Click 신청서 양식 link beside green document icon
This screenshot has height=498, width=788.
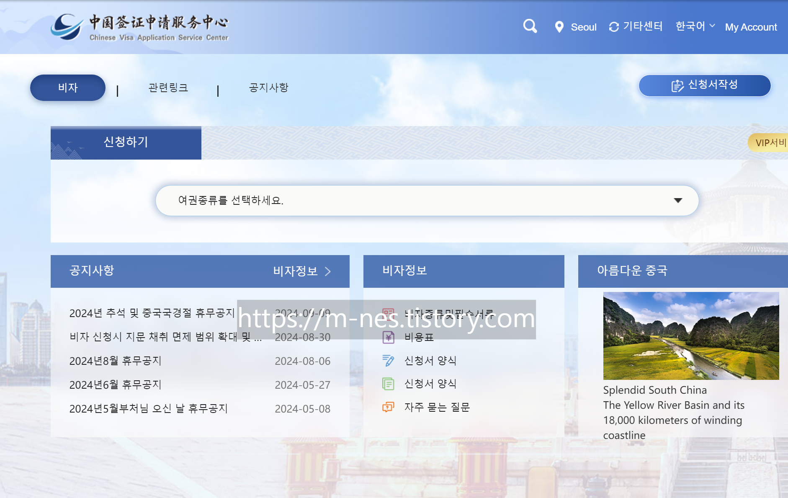430,384
